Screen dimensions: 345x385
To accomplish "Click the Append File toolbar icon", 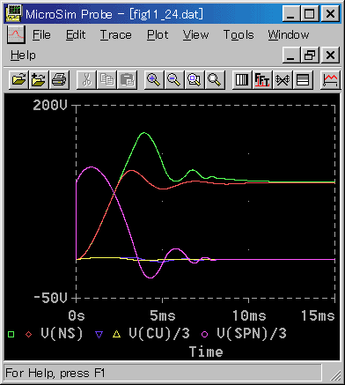I will pyautogui.click(x=39, y=79).
